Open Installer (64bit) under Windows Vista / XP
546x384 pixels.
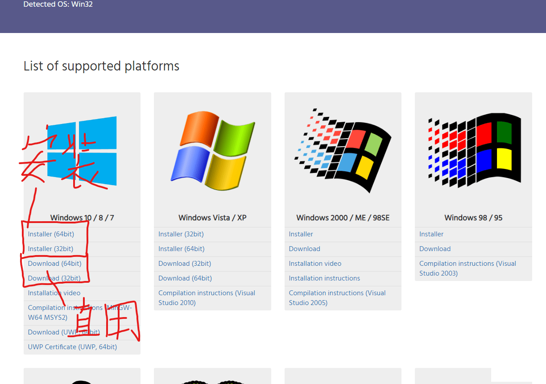tap(182, 249)
